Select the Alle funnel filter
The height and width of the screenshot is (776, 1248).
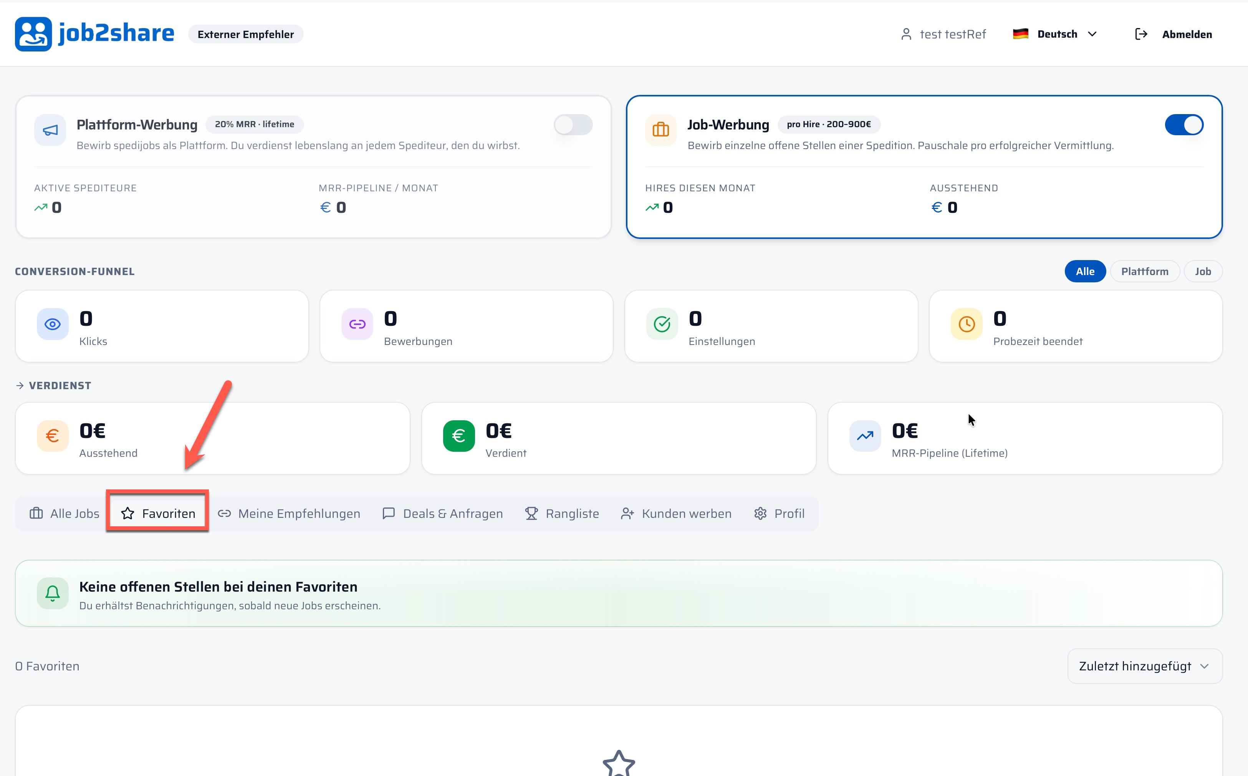pyautogui.click(x=1085, y=272)
